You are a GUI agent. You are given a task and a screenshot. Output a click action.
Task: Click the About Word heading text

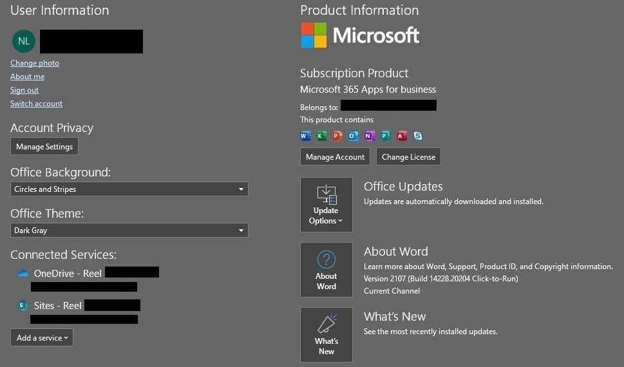(396, 252)
